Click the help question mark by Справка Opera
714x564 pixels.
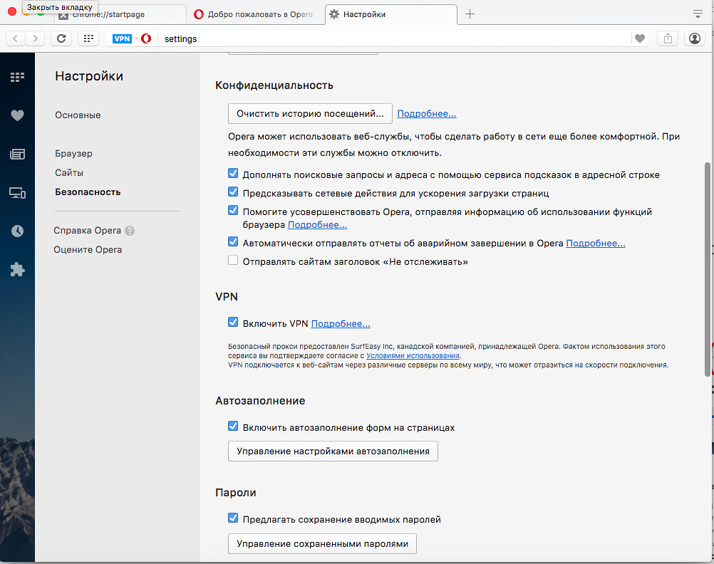[130, 231]
